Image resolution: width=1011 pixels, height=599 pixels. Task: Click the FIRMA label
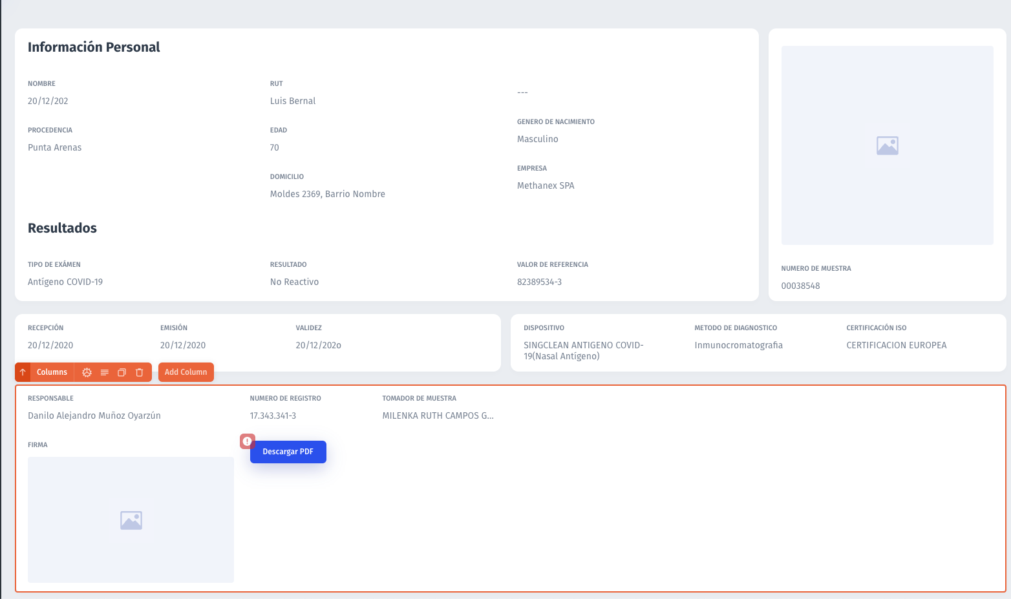(x=37, y=445)
